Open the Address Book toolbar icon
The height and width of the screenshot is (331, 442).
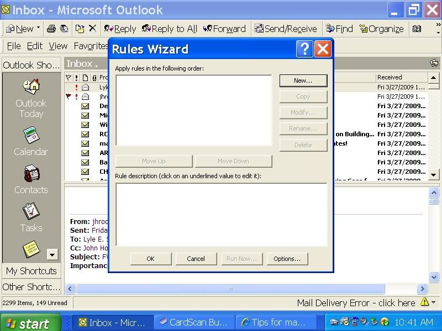pos(417,29)
